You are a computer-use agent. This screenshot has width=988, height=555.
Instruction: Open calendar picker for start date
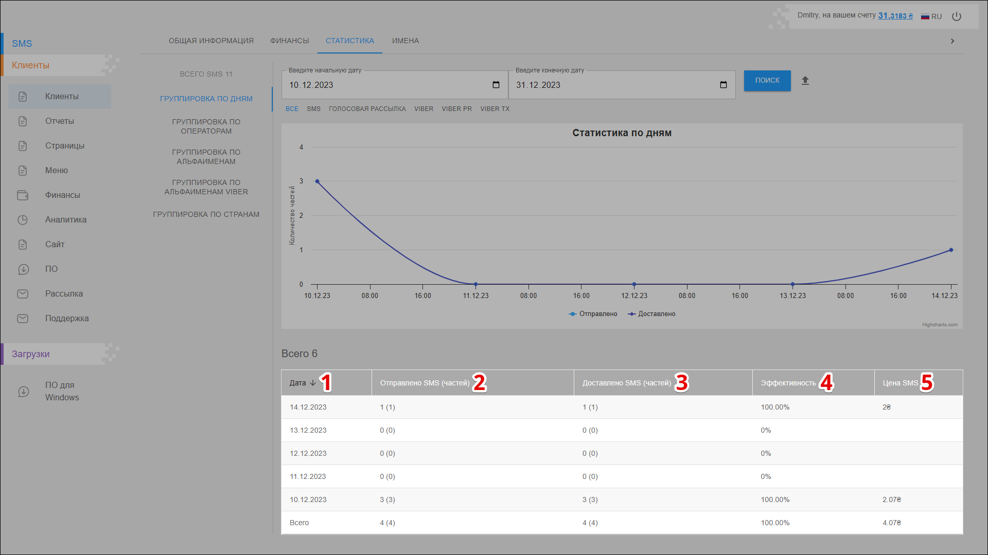tap(496, 85)
